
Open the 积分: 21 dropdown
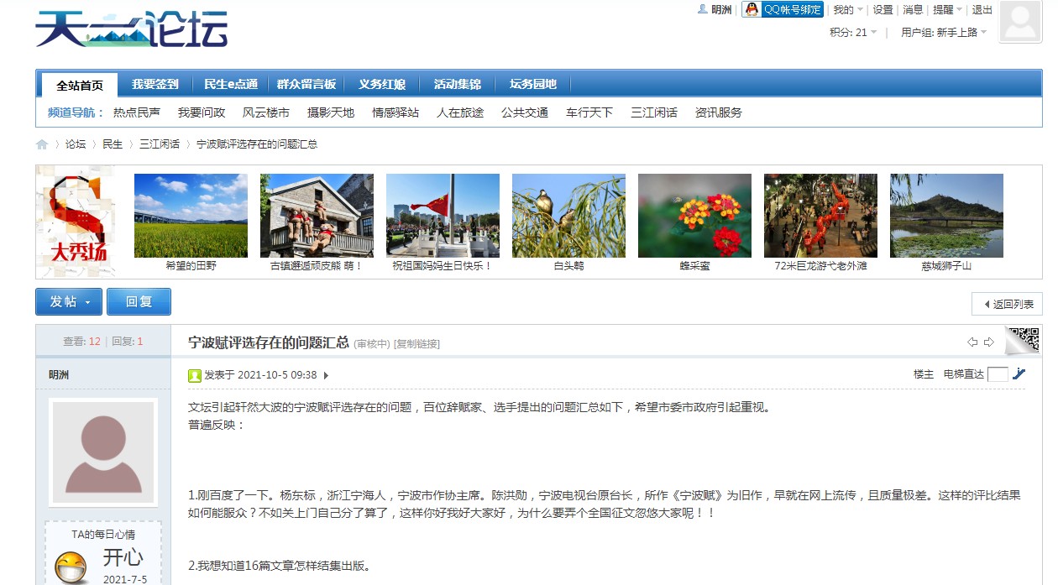(853, 33)
